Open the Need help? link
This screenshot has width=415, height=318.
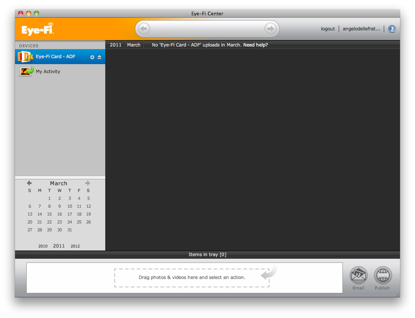point(255,45)
